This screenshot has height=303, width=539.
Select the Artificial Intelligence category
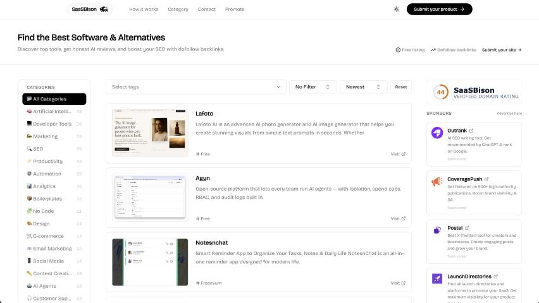(x=54, y=111)
